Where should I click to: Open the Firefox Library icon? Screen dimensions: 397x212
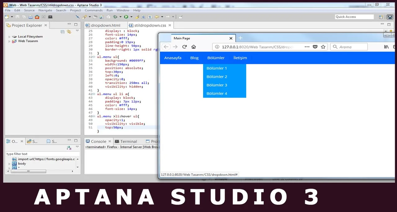(x=386, y=47)
